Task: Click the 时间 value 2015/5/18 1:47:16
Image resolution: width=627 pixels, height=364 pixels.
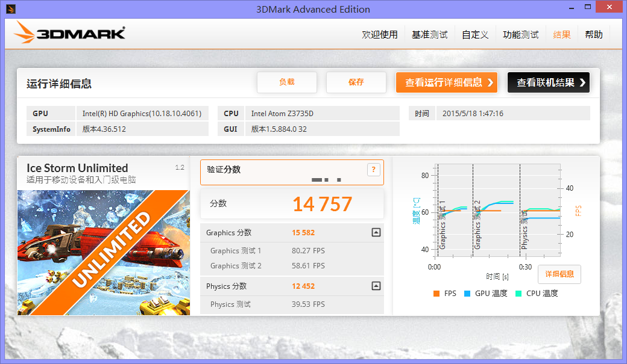Action: point(513,113)
